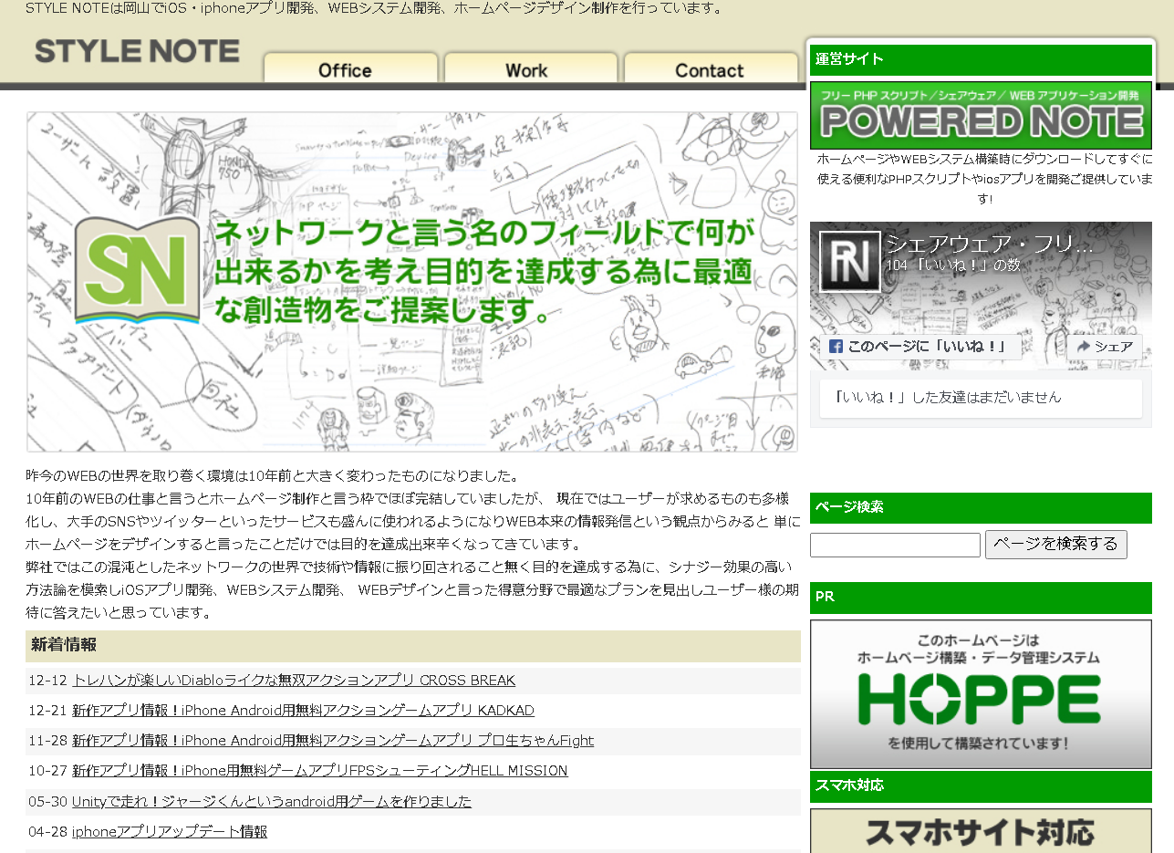Click the SN book logo in hero image
1174x853 pixels.
137,270
